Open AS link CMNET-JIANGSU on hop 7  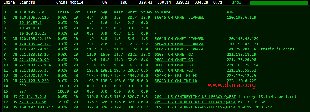pyautogui.click(x=180, y=49)
